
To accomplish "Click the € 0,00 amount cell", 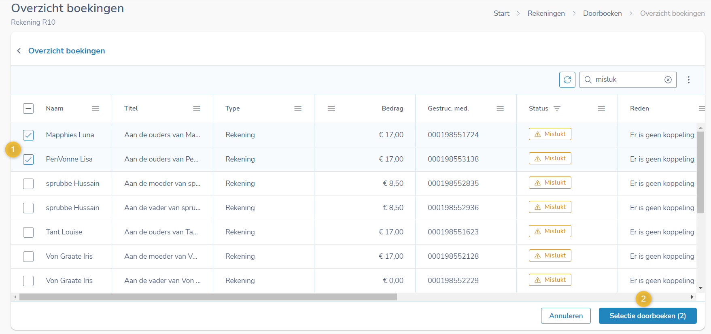I will tap(393, 281).
